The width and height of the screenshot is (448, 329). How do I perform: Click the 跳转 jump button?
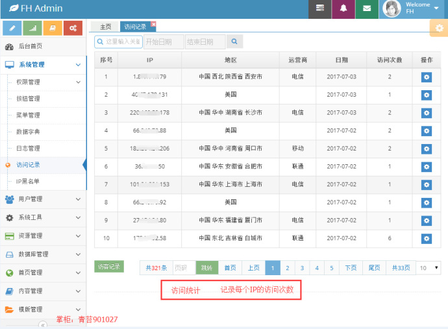pos(207,268)
